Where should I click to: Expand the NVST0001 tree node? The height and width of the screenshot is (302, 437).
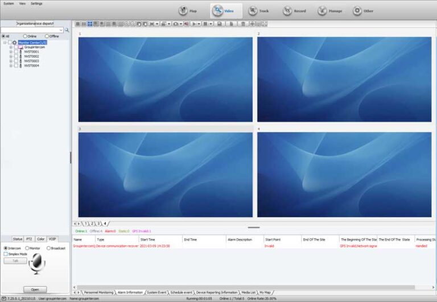point(11,52)
